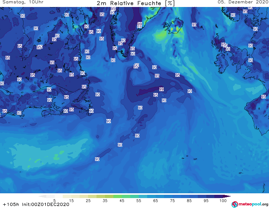
Task: Click the colorbar label '100'
Action: 223,201
